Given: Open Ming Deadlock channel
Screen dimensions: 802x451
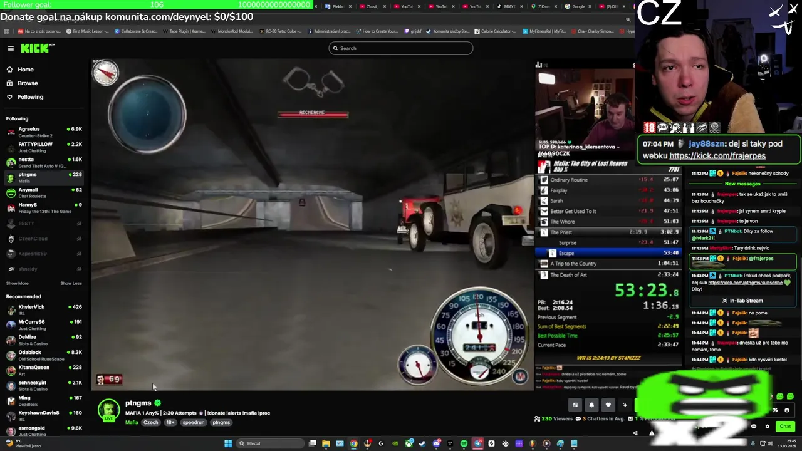Looking at the screenshot, I should (44, 400).
